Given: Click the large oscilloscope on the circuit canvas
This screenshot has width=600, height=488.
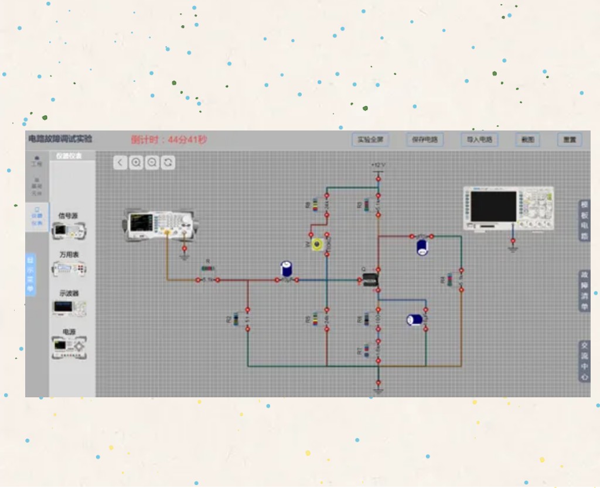Looking at the screenshot, I should tap(508, 208).
